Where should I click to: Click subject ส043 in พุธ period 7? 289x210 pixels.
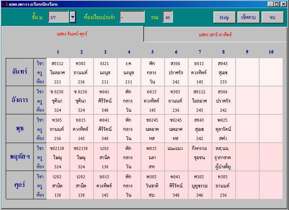coord(199,120)
